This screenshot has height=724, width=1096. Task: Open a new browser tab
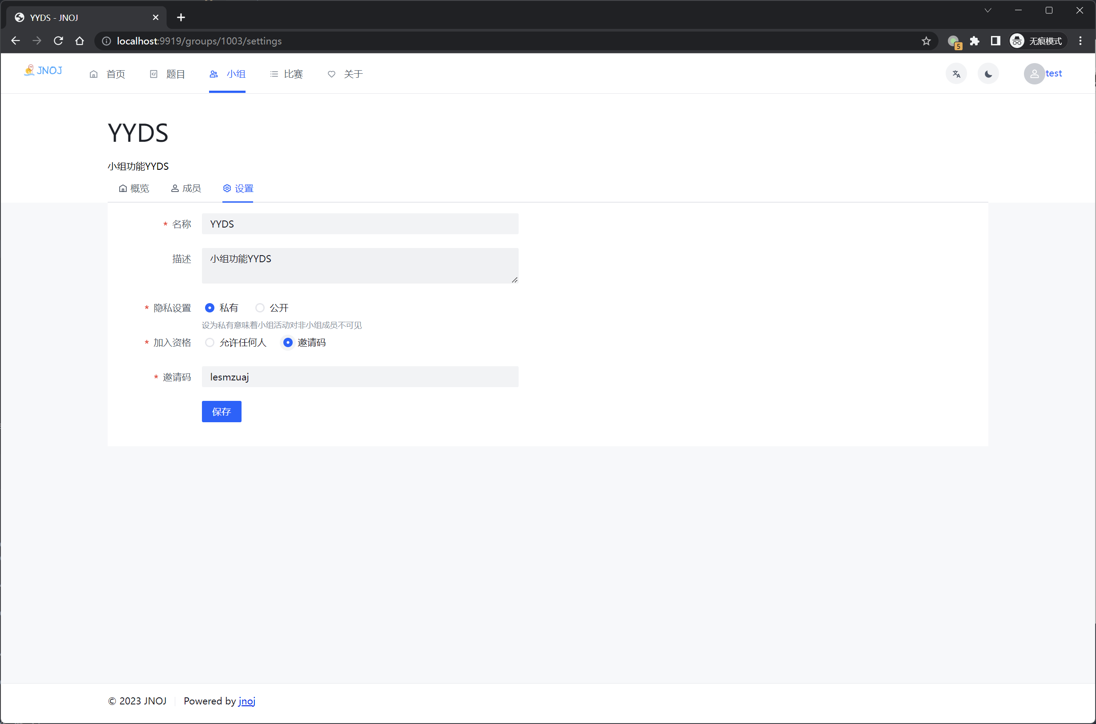[x=181, y=17]
